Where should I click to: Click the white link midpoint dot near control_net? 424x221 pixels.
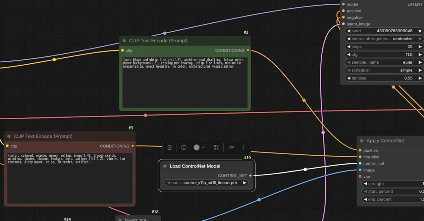click(x=305, y=169)
